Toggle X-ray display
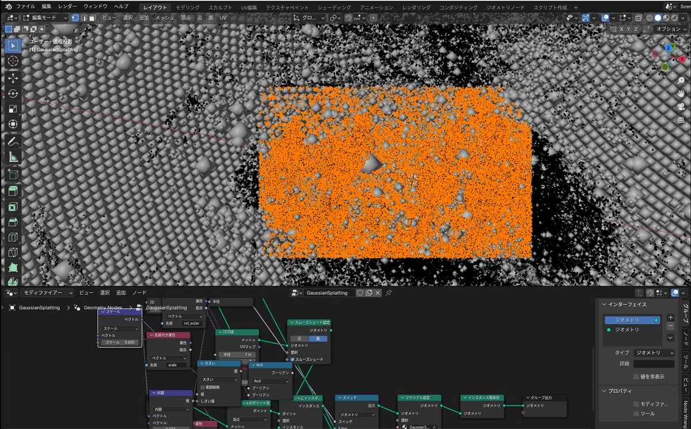Image resolution: width=691 pixels, height=429 pixels. (x=638, y=18)
